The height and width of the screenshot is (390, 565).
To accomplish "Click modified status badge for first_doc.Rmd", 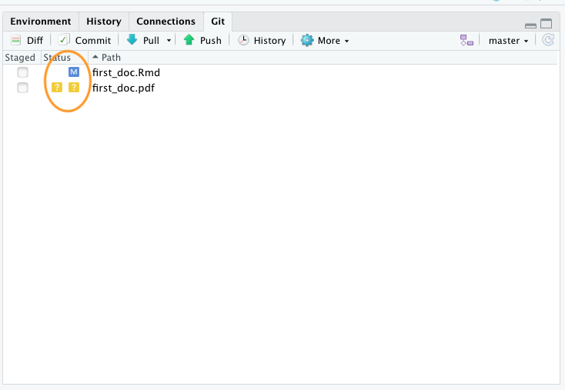I will (74, 72).
